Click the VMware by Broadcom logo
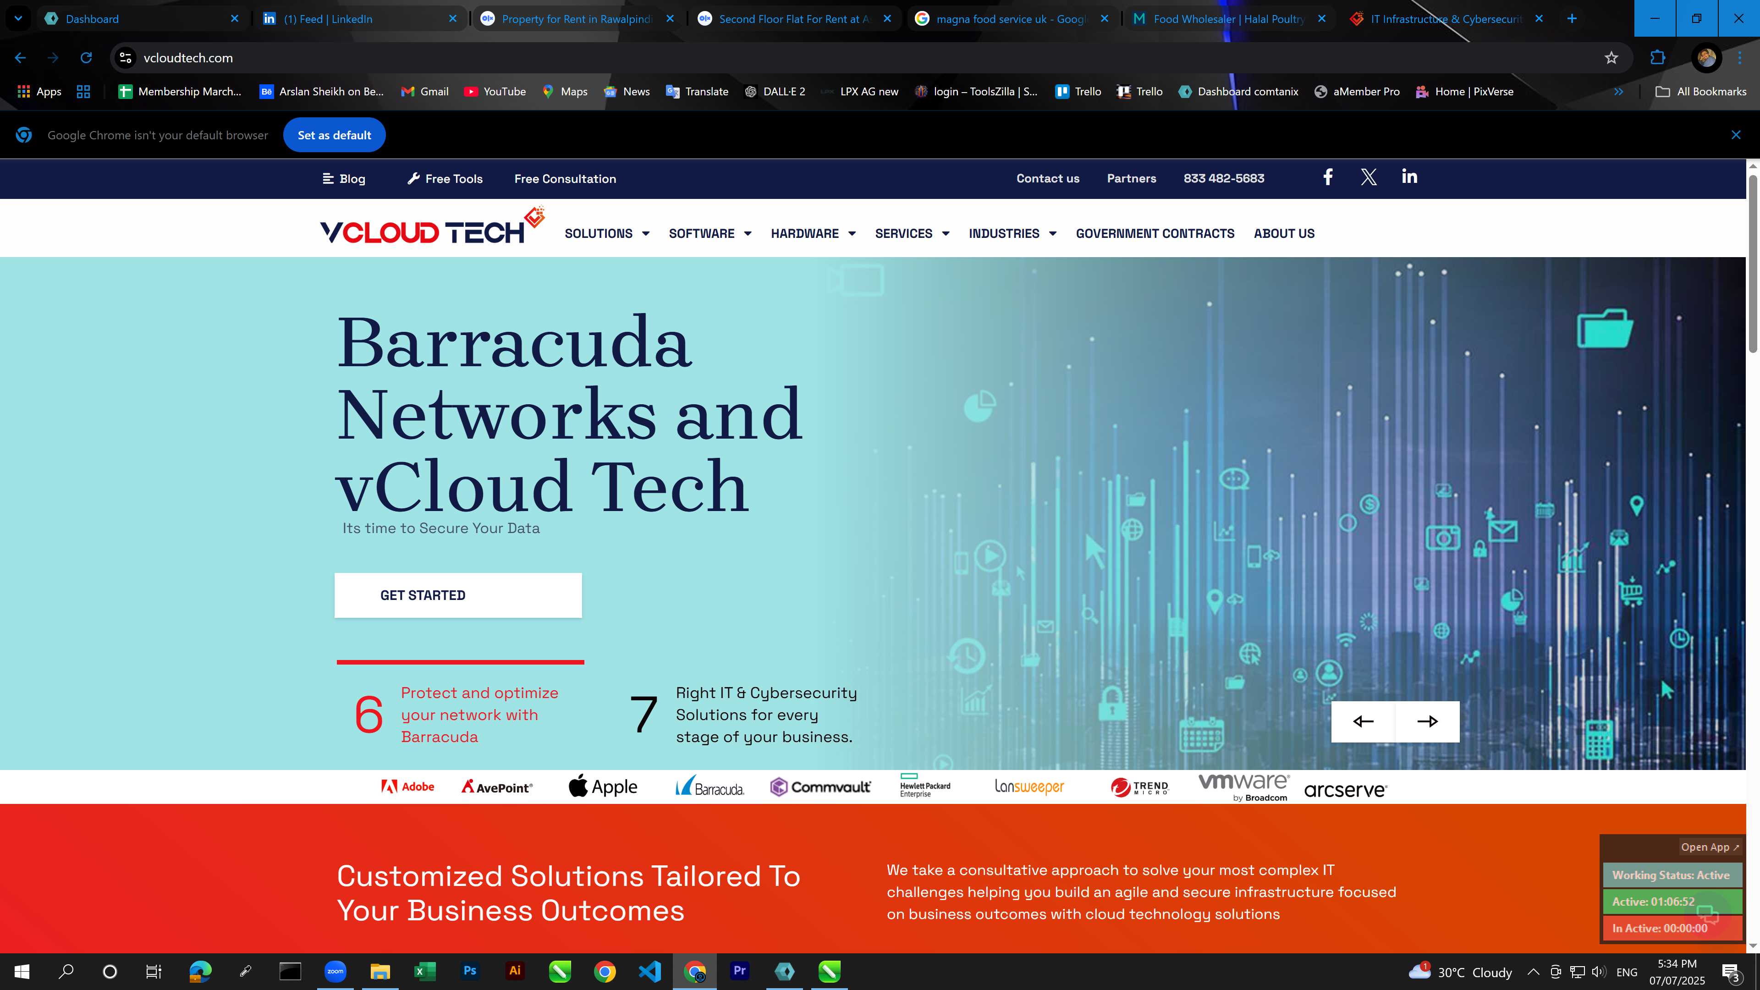 coord(1244,787)
